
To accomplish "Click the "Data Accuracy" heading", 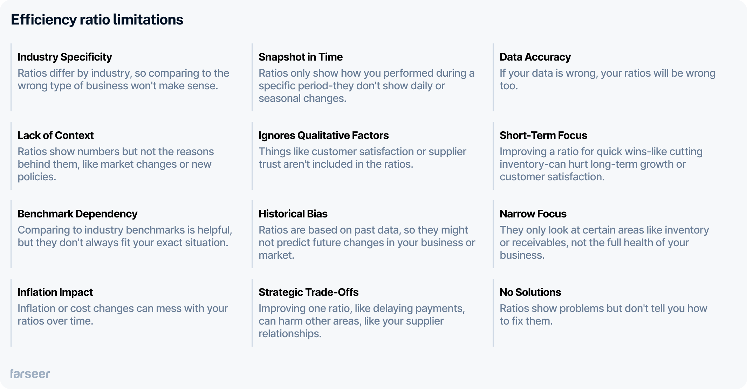I will (535, 57).
